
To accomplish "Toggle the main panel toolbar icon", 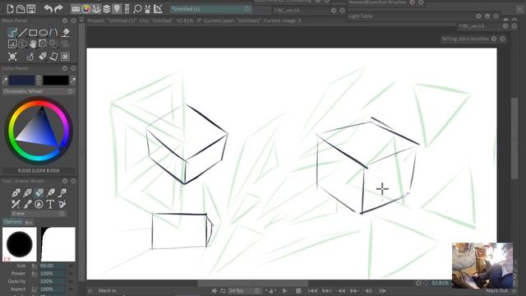I will coord(76,9).
